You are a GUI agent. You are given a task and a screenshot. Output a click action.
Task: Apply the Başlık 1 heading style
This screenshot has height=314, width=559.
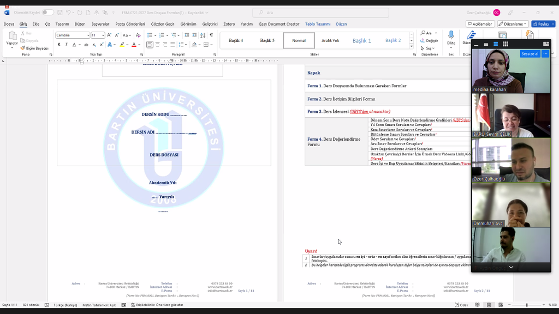[x=361, y=41]
